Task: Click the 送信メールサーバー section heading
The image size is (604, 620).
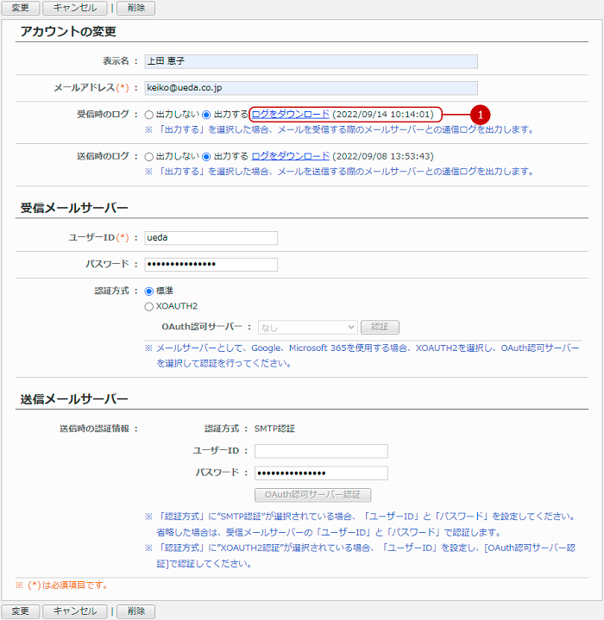Action: pos(74,399)
